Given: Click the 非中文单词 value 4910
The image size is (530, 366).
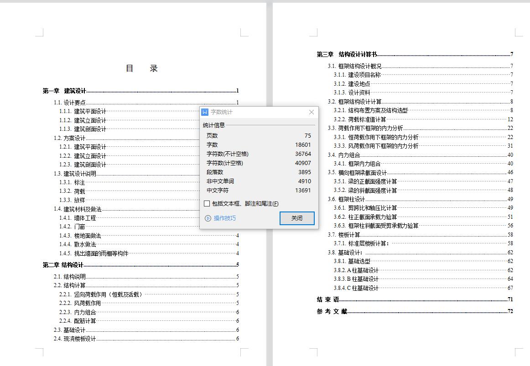Looking at the screenshot, I should [305, 181].
